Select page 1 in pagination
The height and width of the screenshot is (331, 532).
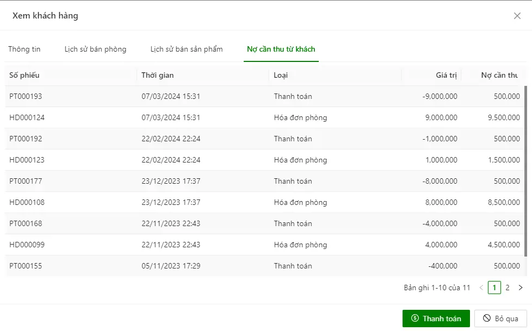click(x=494, y=288)
